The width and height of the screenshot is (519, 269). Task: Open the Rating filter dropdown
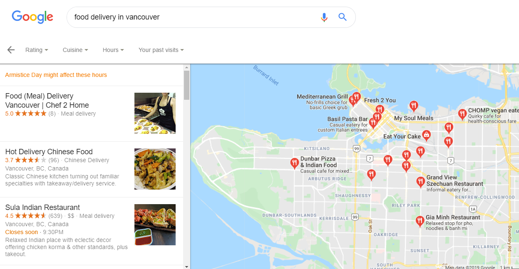[x=37, y=50]
